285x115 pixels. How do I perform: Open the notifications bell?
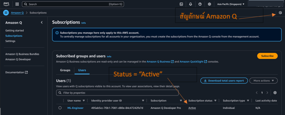point(190,4)
